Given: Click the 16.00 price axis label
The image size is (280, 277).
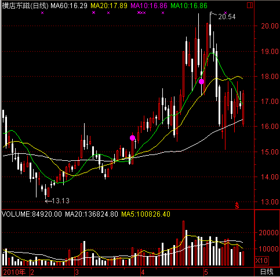Looking at the screenshot, I should 270,127.
